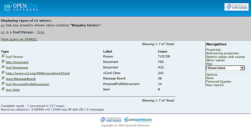The image size is (251, 130).
Task: Toggle the bibo:Document checkbox
Action: [x=3, y=61]
